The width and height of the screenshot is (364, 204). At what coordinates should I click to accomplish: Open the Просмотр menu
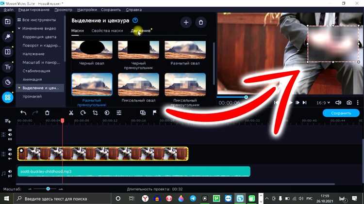click(x=64, y=10)
